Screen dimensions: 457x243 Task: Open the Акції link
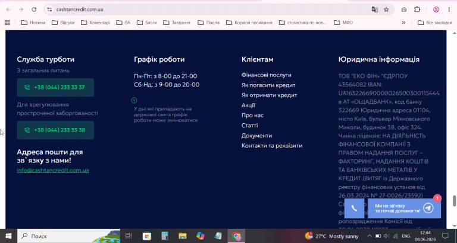[248, 105]
